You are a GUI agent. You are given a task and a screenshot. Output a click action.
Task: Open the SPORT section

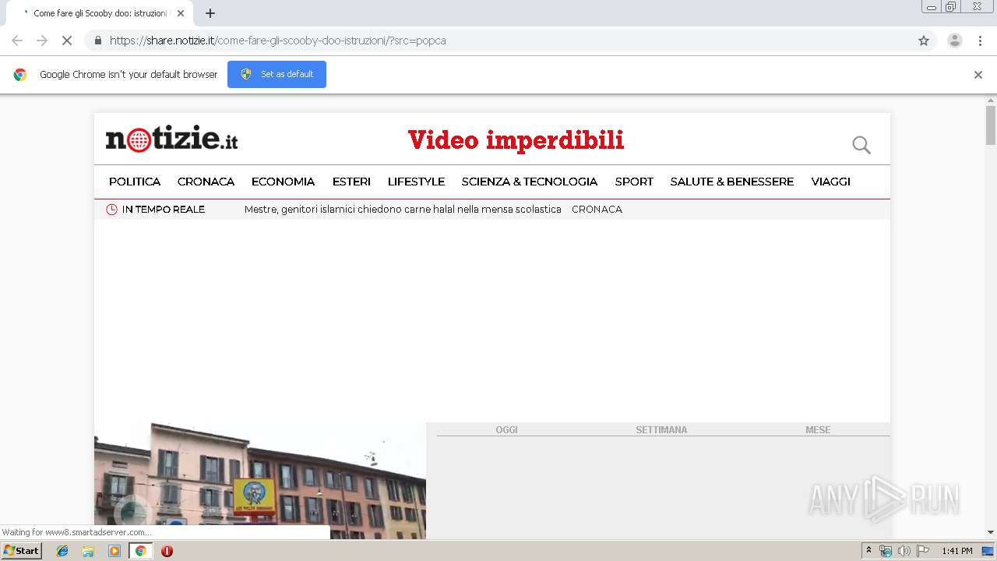[634, 182]
